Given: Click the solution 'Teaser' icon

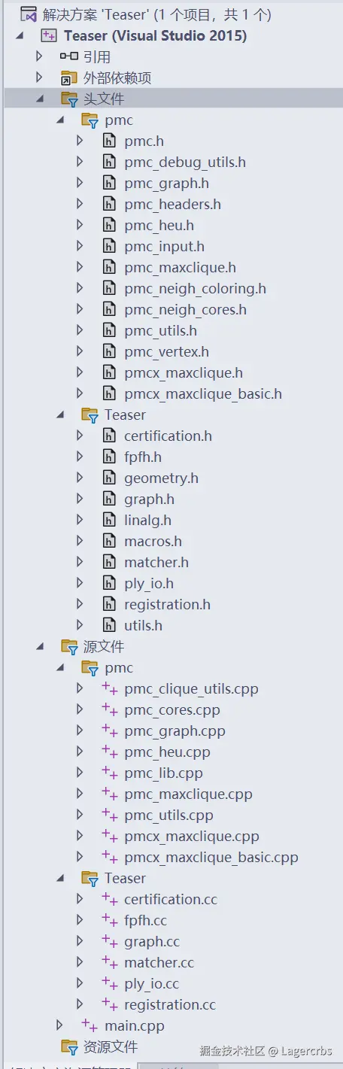Looking at the screenshot, I should (x=28, y=14).
